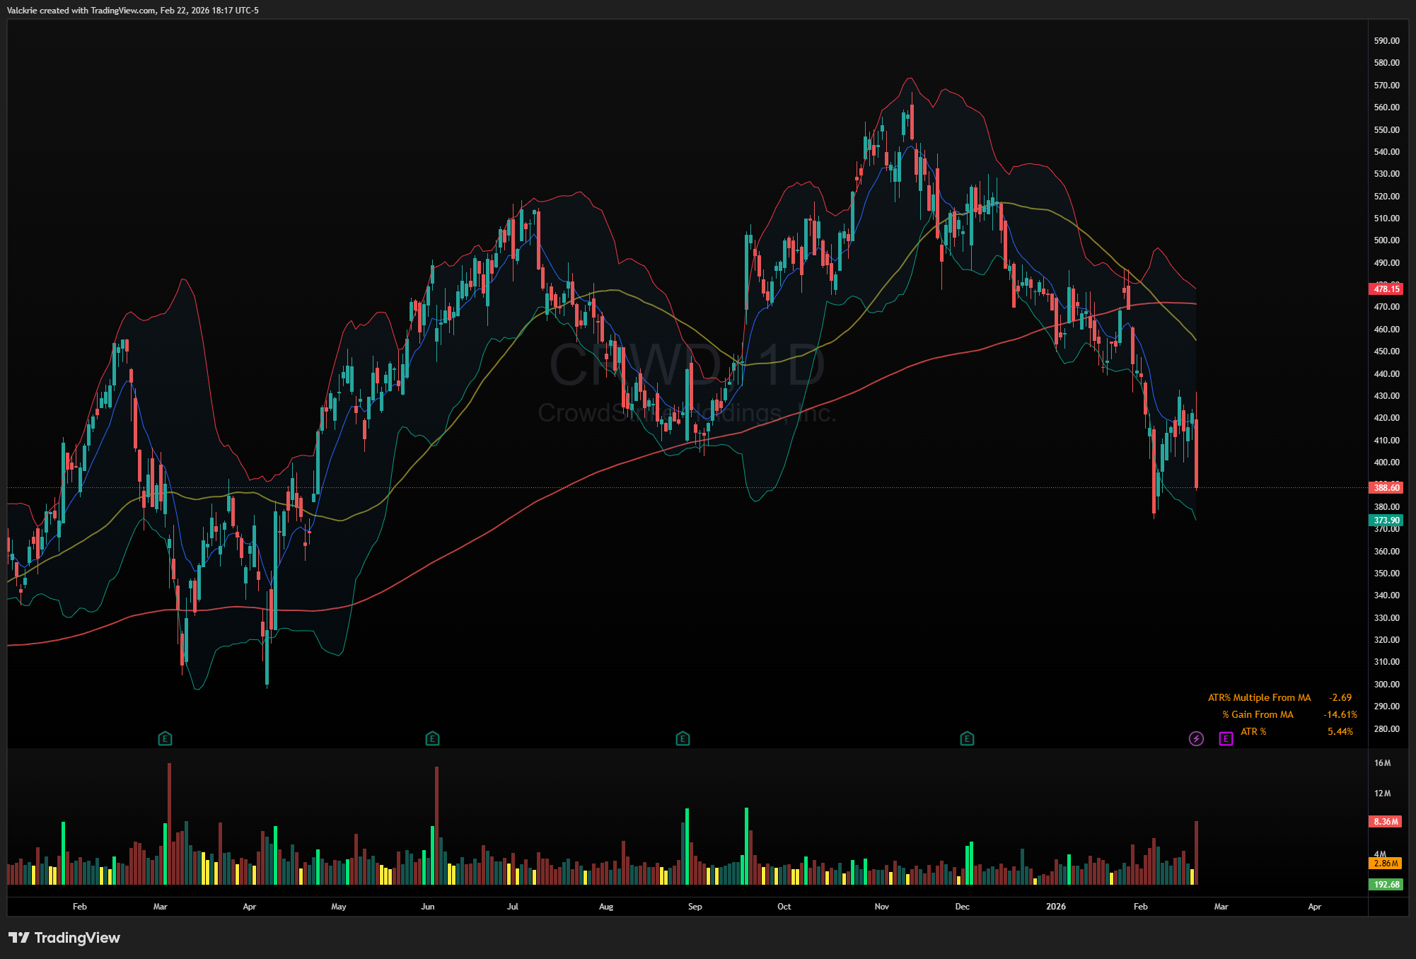This screenshot has width=1416, height=959.
Task: Click the June earnings E marker
Action: pos(432,739)
